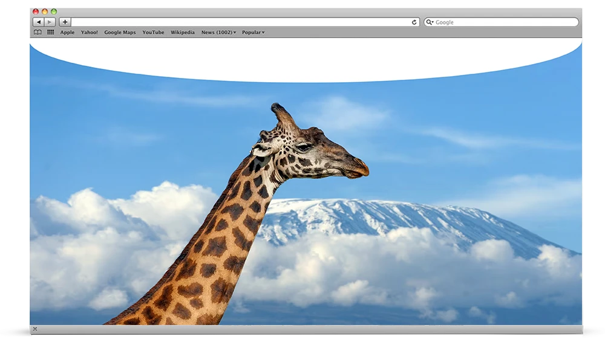Minimize window with yellow button
Image resolution: width=605 pixels, height=345 pixels.
point(45,11)
